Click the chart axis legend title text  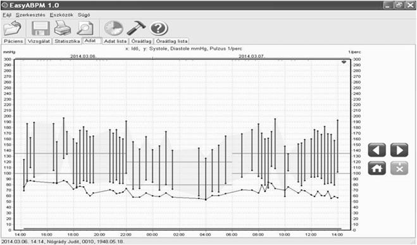pos(184,49)
